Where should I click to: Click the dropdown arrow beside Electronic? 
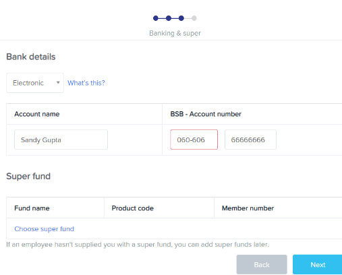[x=58, y=83]
